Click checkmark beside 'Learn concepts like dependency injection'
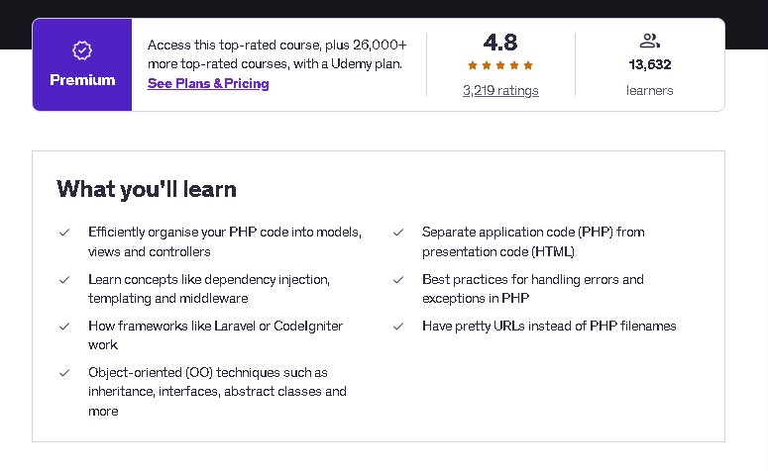768x471 pixels. [x=64, y=280]
